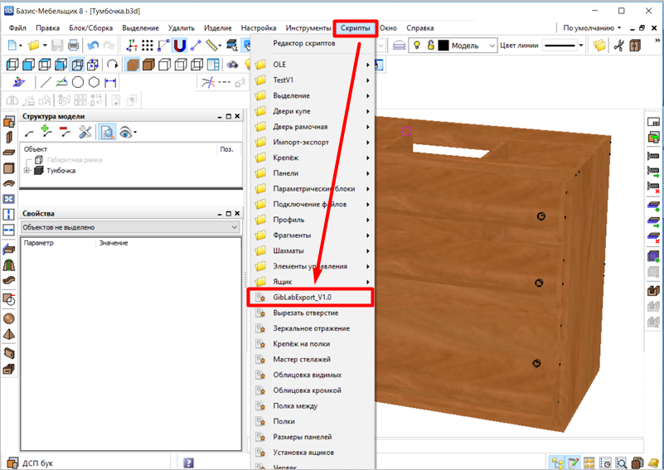Click the line color sample box
Image resolution: width=664 pixels, height=470 pixels.
coord(560,45)
